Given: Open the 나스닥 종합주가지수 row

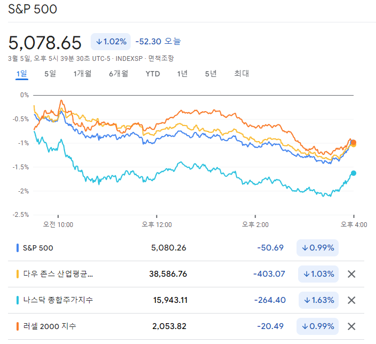Looking at the screenshot, I should coord(186,300).
